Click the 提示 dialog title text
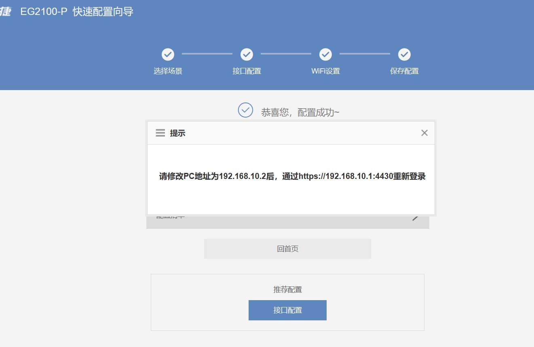The image size is (534, 347). [177, 133]
